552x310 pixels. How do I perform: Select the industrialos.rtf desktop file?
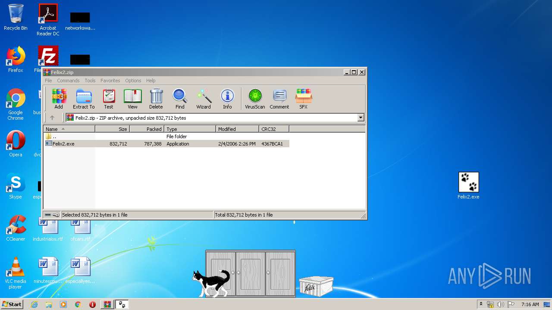pyautogui.click(x=48, y=231)
